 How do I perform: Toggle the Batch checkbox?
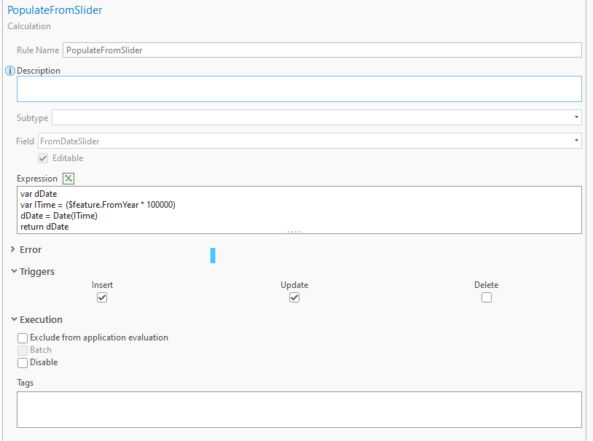pyautogui.click(x=23, y=350)
